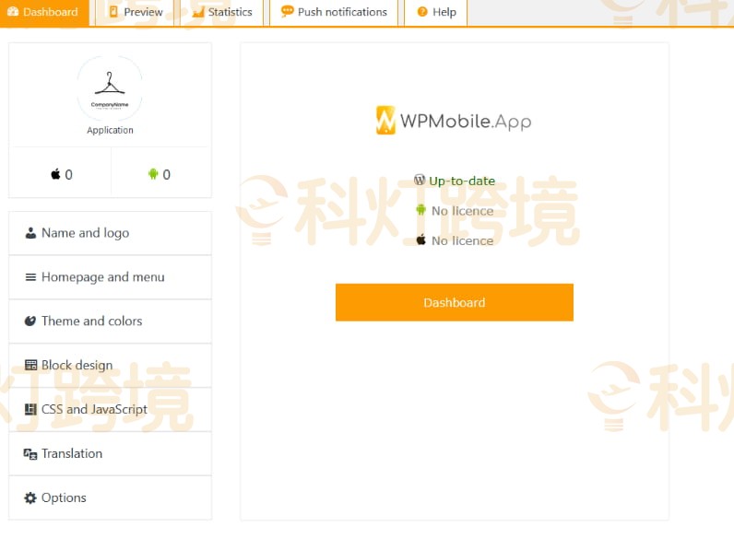Viewport: 734px width, 538px height.
Task: Open the Statistics tab
Action: [x=222, y=12]
